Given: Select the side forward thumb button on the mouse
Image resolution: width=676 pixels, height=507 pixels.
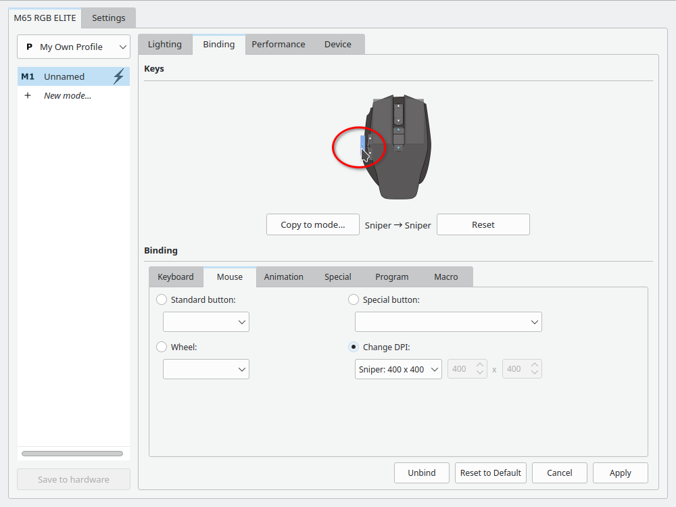Looking at the screenshot, I should coord(370,139).
